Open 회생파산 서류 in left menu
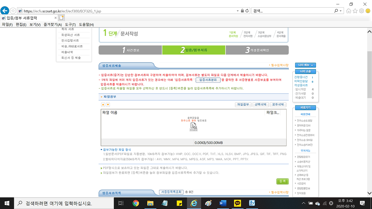Image resolution: width=372 pixels, height=209 pixels. [x=70, y=35]
